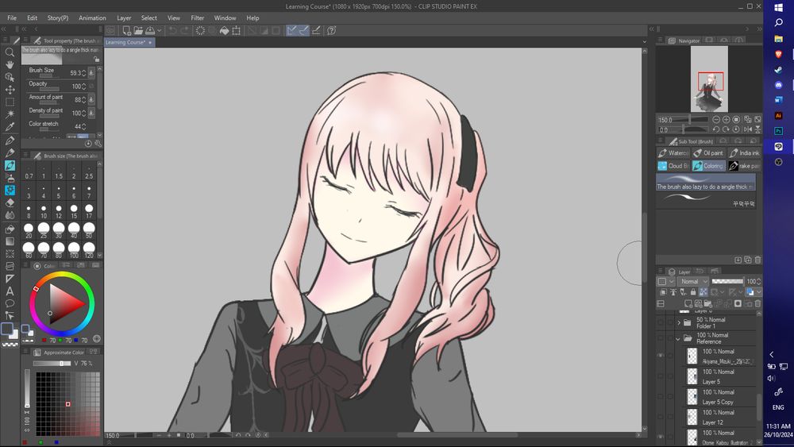
Task: Toggle visibility of Folder 1
Action: [x=661, y=322]
